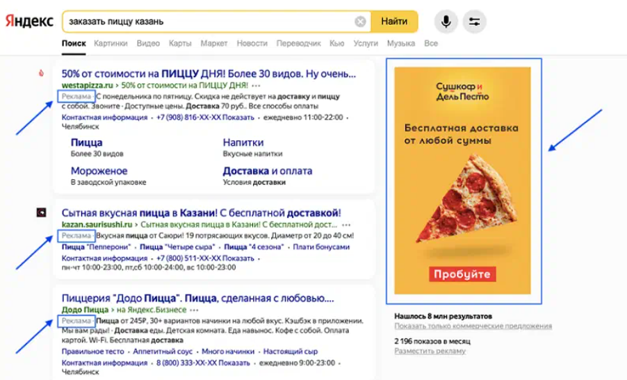Screen dimensions: 627x380
Task: Open '50% от стоимости на ПИЦЦУ ДНЯ' result
Action: pyautogui.click(x=209, y=74)
